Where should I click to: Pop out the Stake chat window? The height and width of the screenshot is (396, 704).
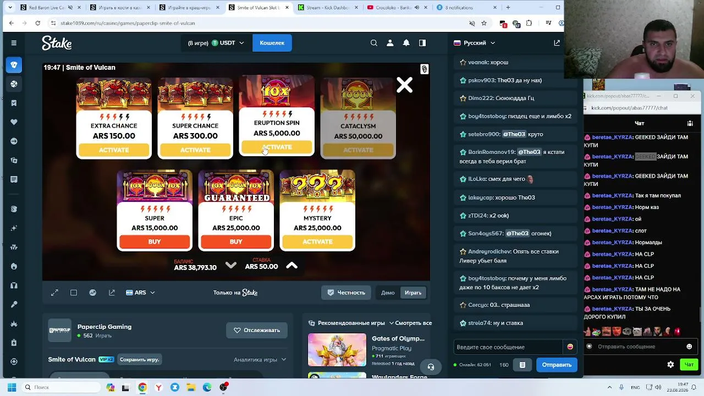557,43
